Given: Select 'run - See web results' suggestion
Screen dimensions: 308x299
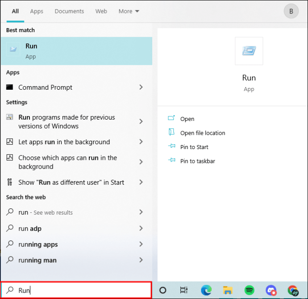Looking at the screenshot, I should coord(76,212).
